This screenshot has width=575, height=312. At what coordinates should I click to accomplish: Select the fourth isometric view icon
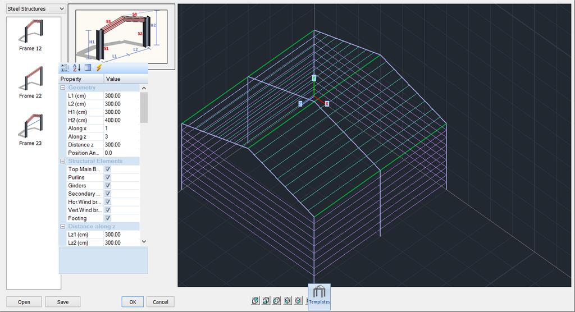[x=288, y=301]
